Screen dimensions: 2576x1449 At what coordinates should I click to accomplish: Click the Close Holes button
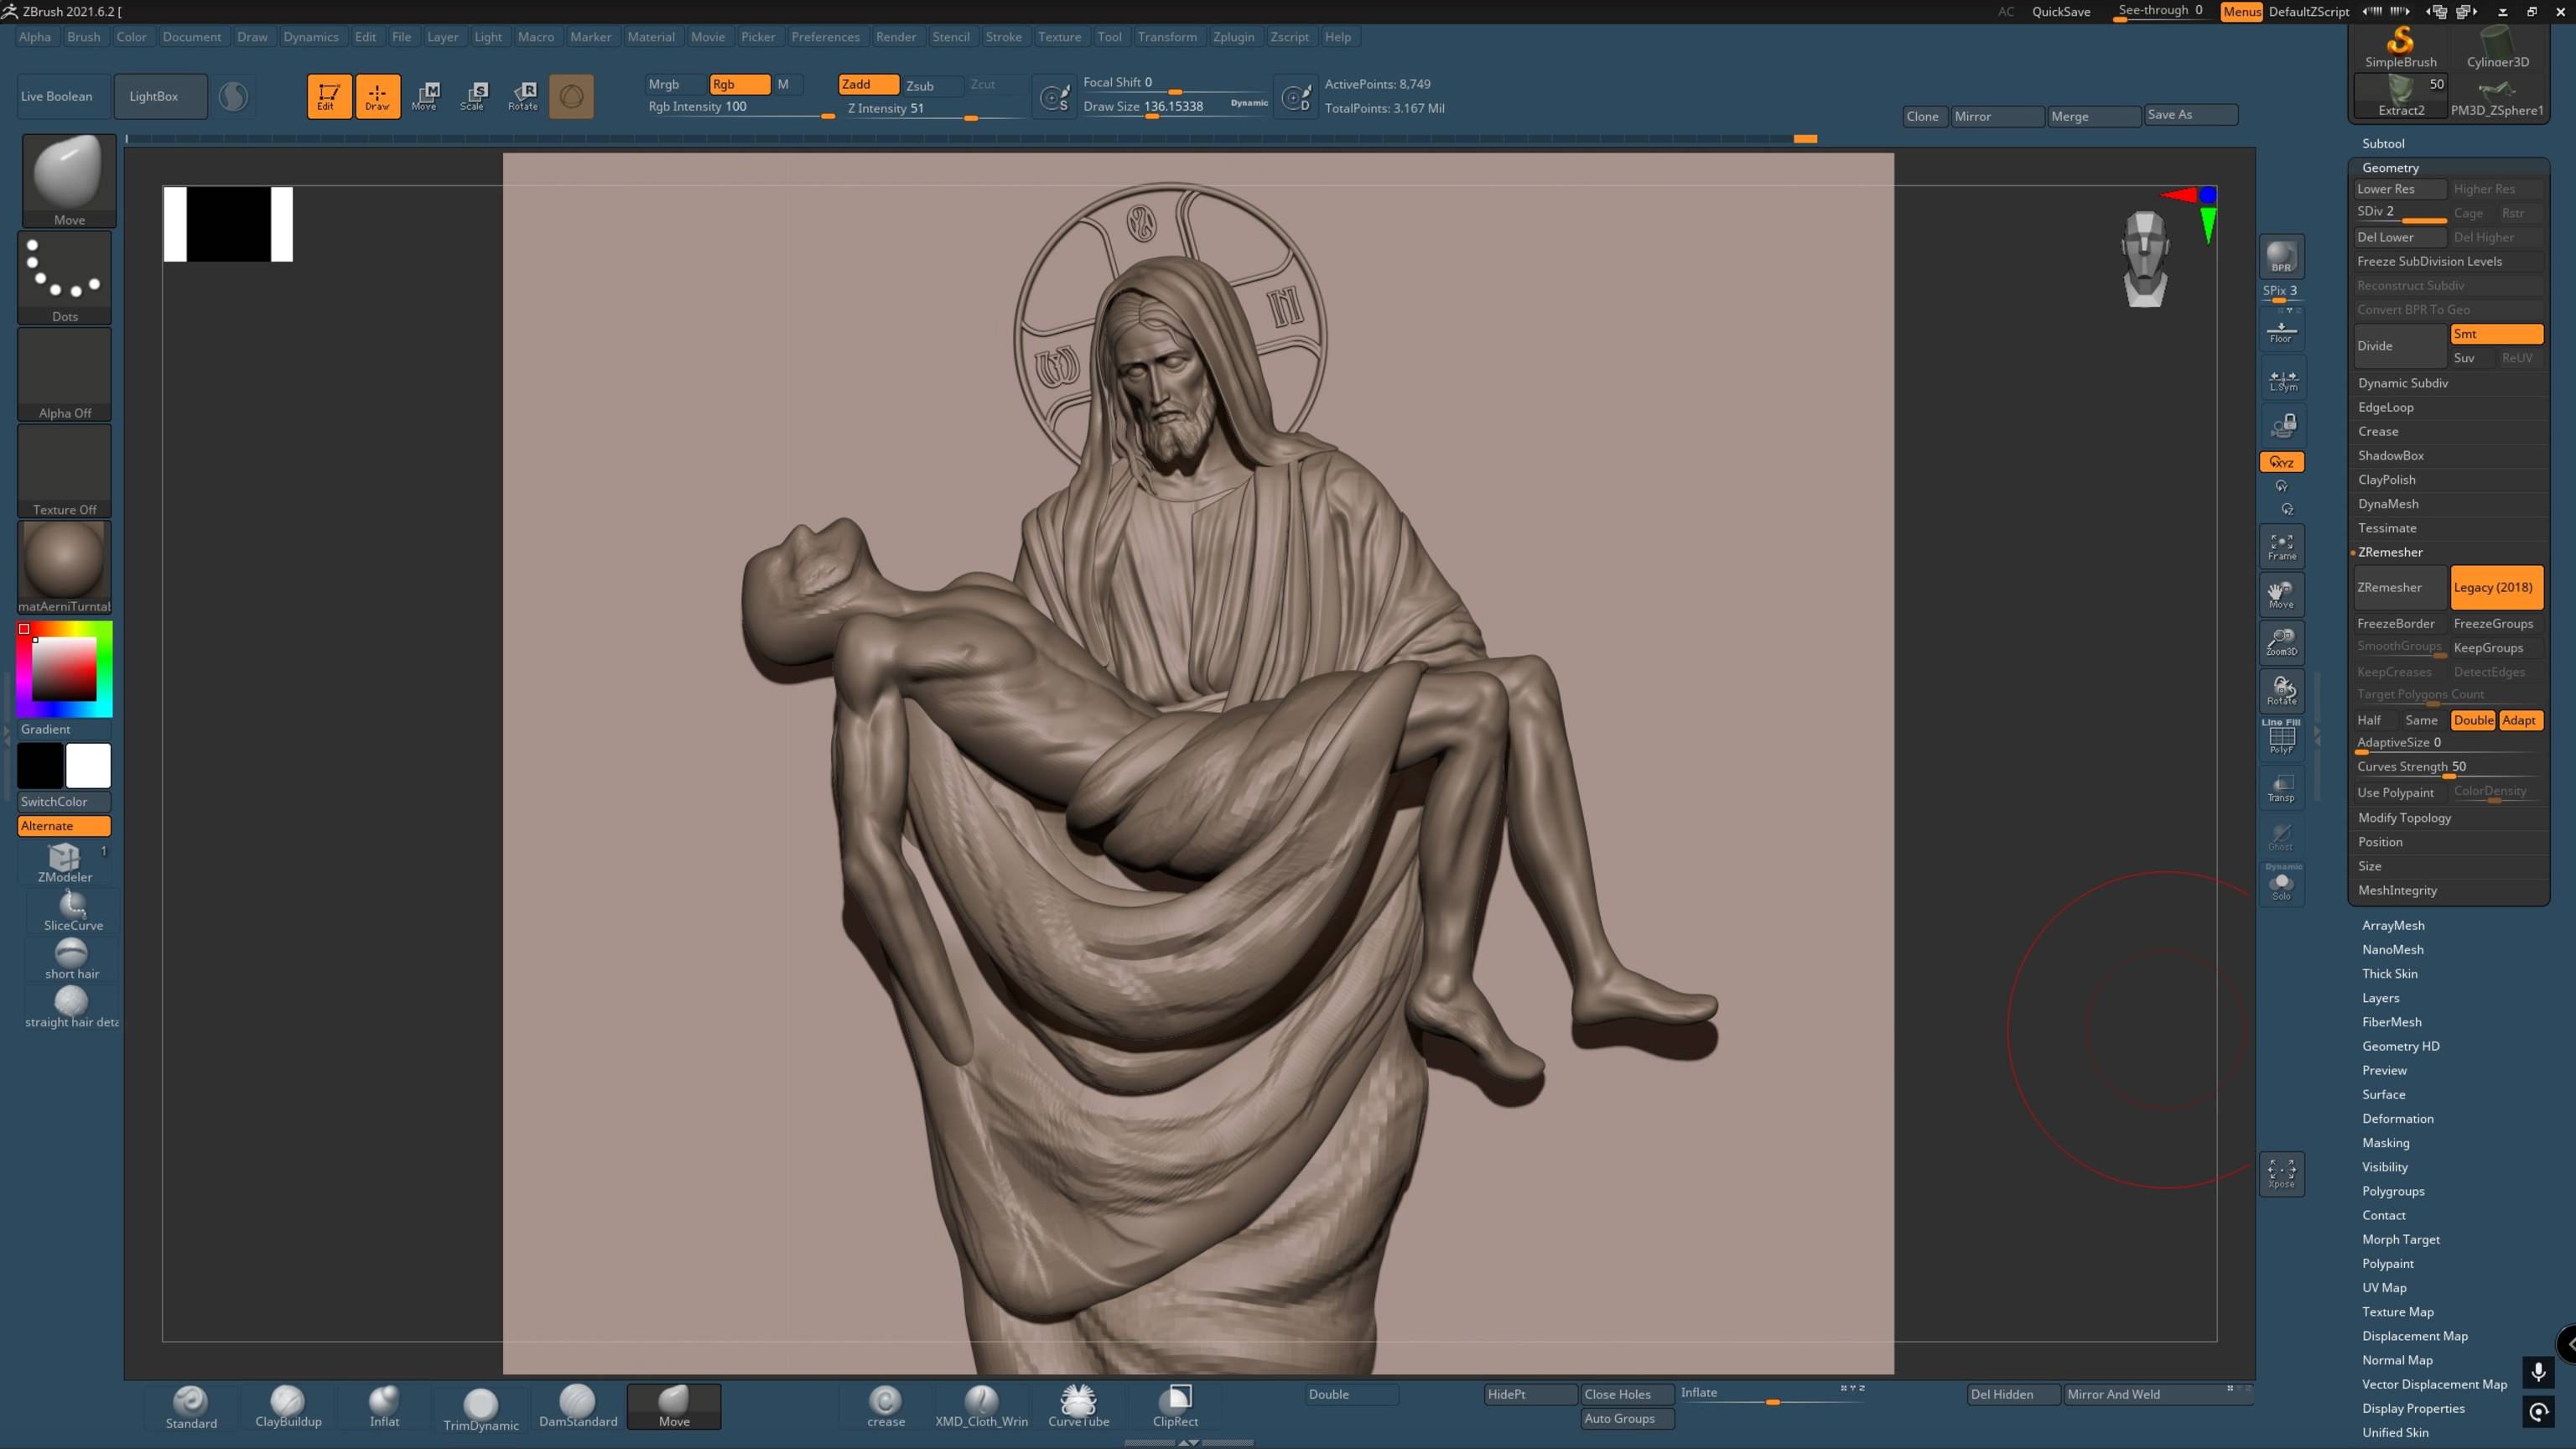[x=1626, y=1394]
